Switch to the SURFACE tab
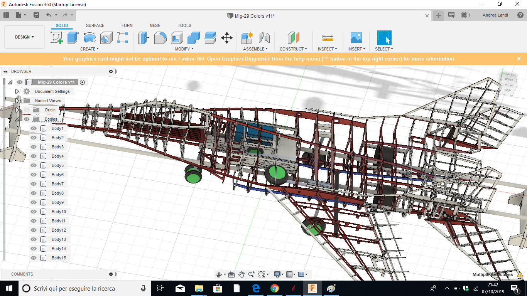 tap(95, 25)
